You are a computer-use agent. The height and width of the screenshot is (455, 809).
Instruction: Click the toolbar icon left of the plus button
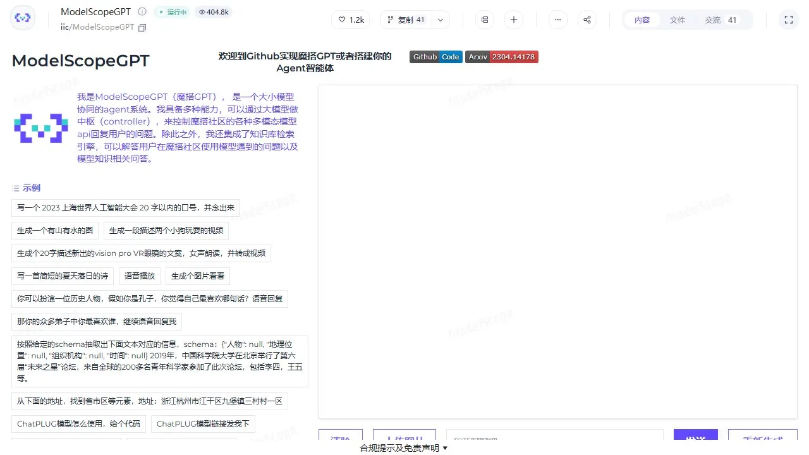tap(485, 20)
